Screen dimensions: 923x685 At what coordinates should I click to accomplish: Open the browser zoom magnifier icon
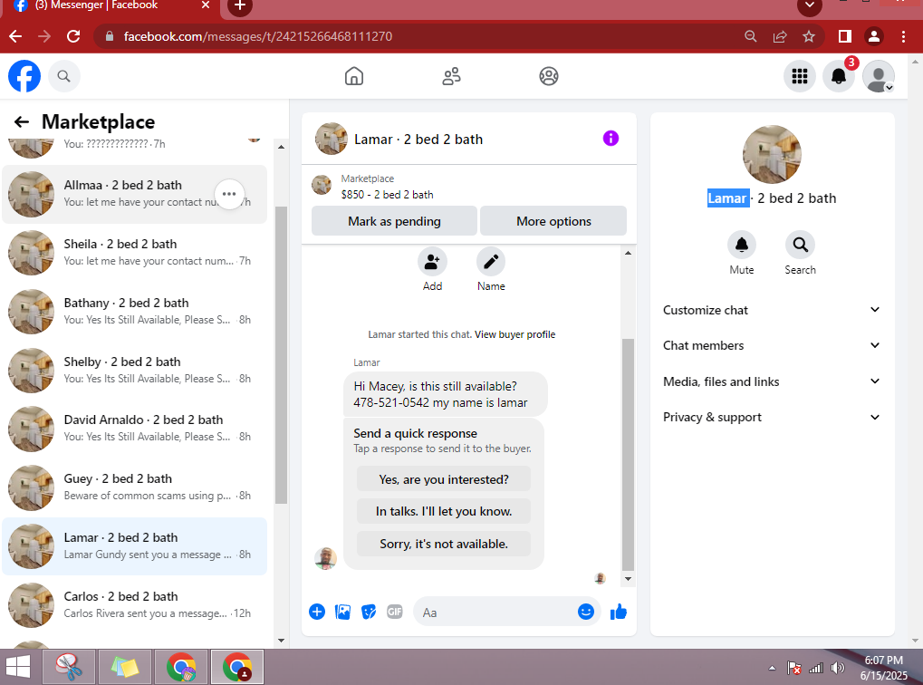pos(751,36)
